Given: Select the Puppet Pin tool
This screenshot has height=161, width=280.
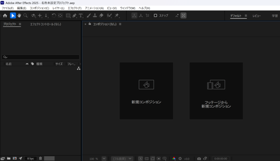Looking at the screenshot, I should pos(117,16).
